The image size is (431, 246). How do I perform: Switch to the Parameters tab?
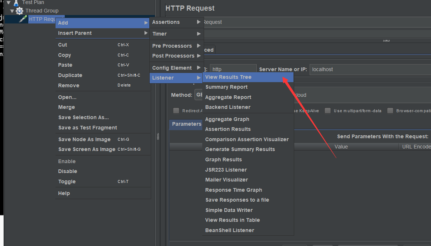click(x=186, y=124)
